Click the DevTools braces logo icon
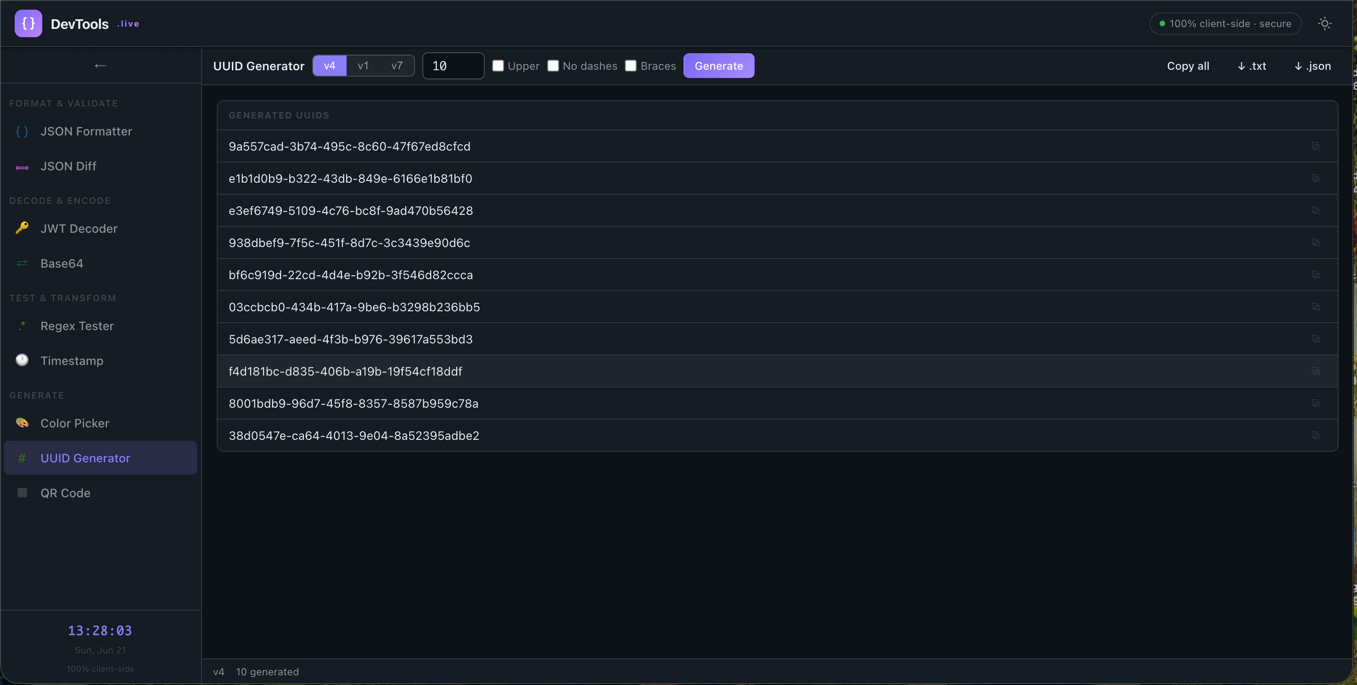 coord(28,23)
